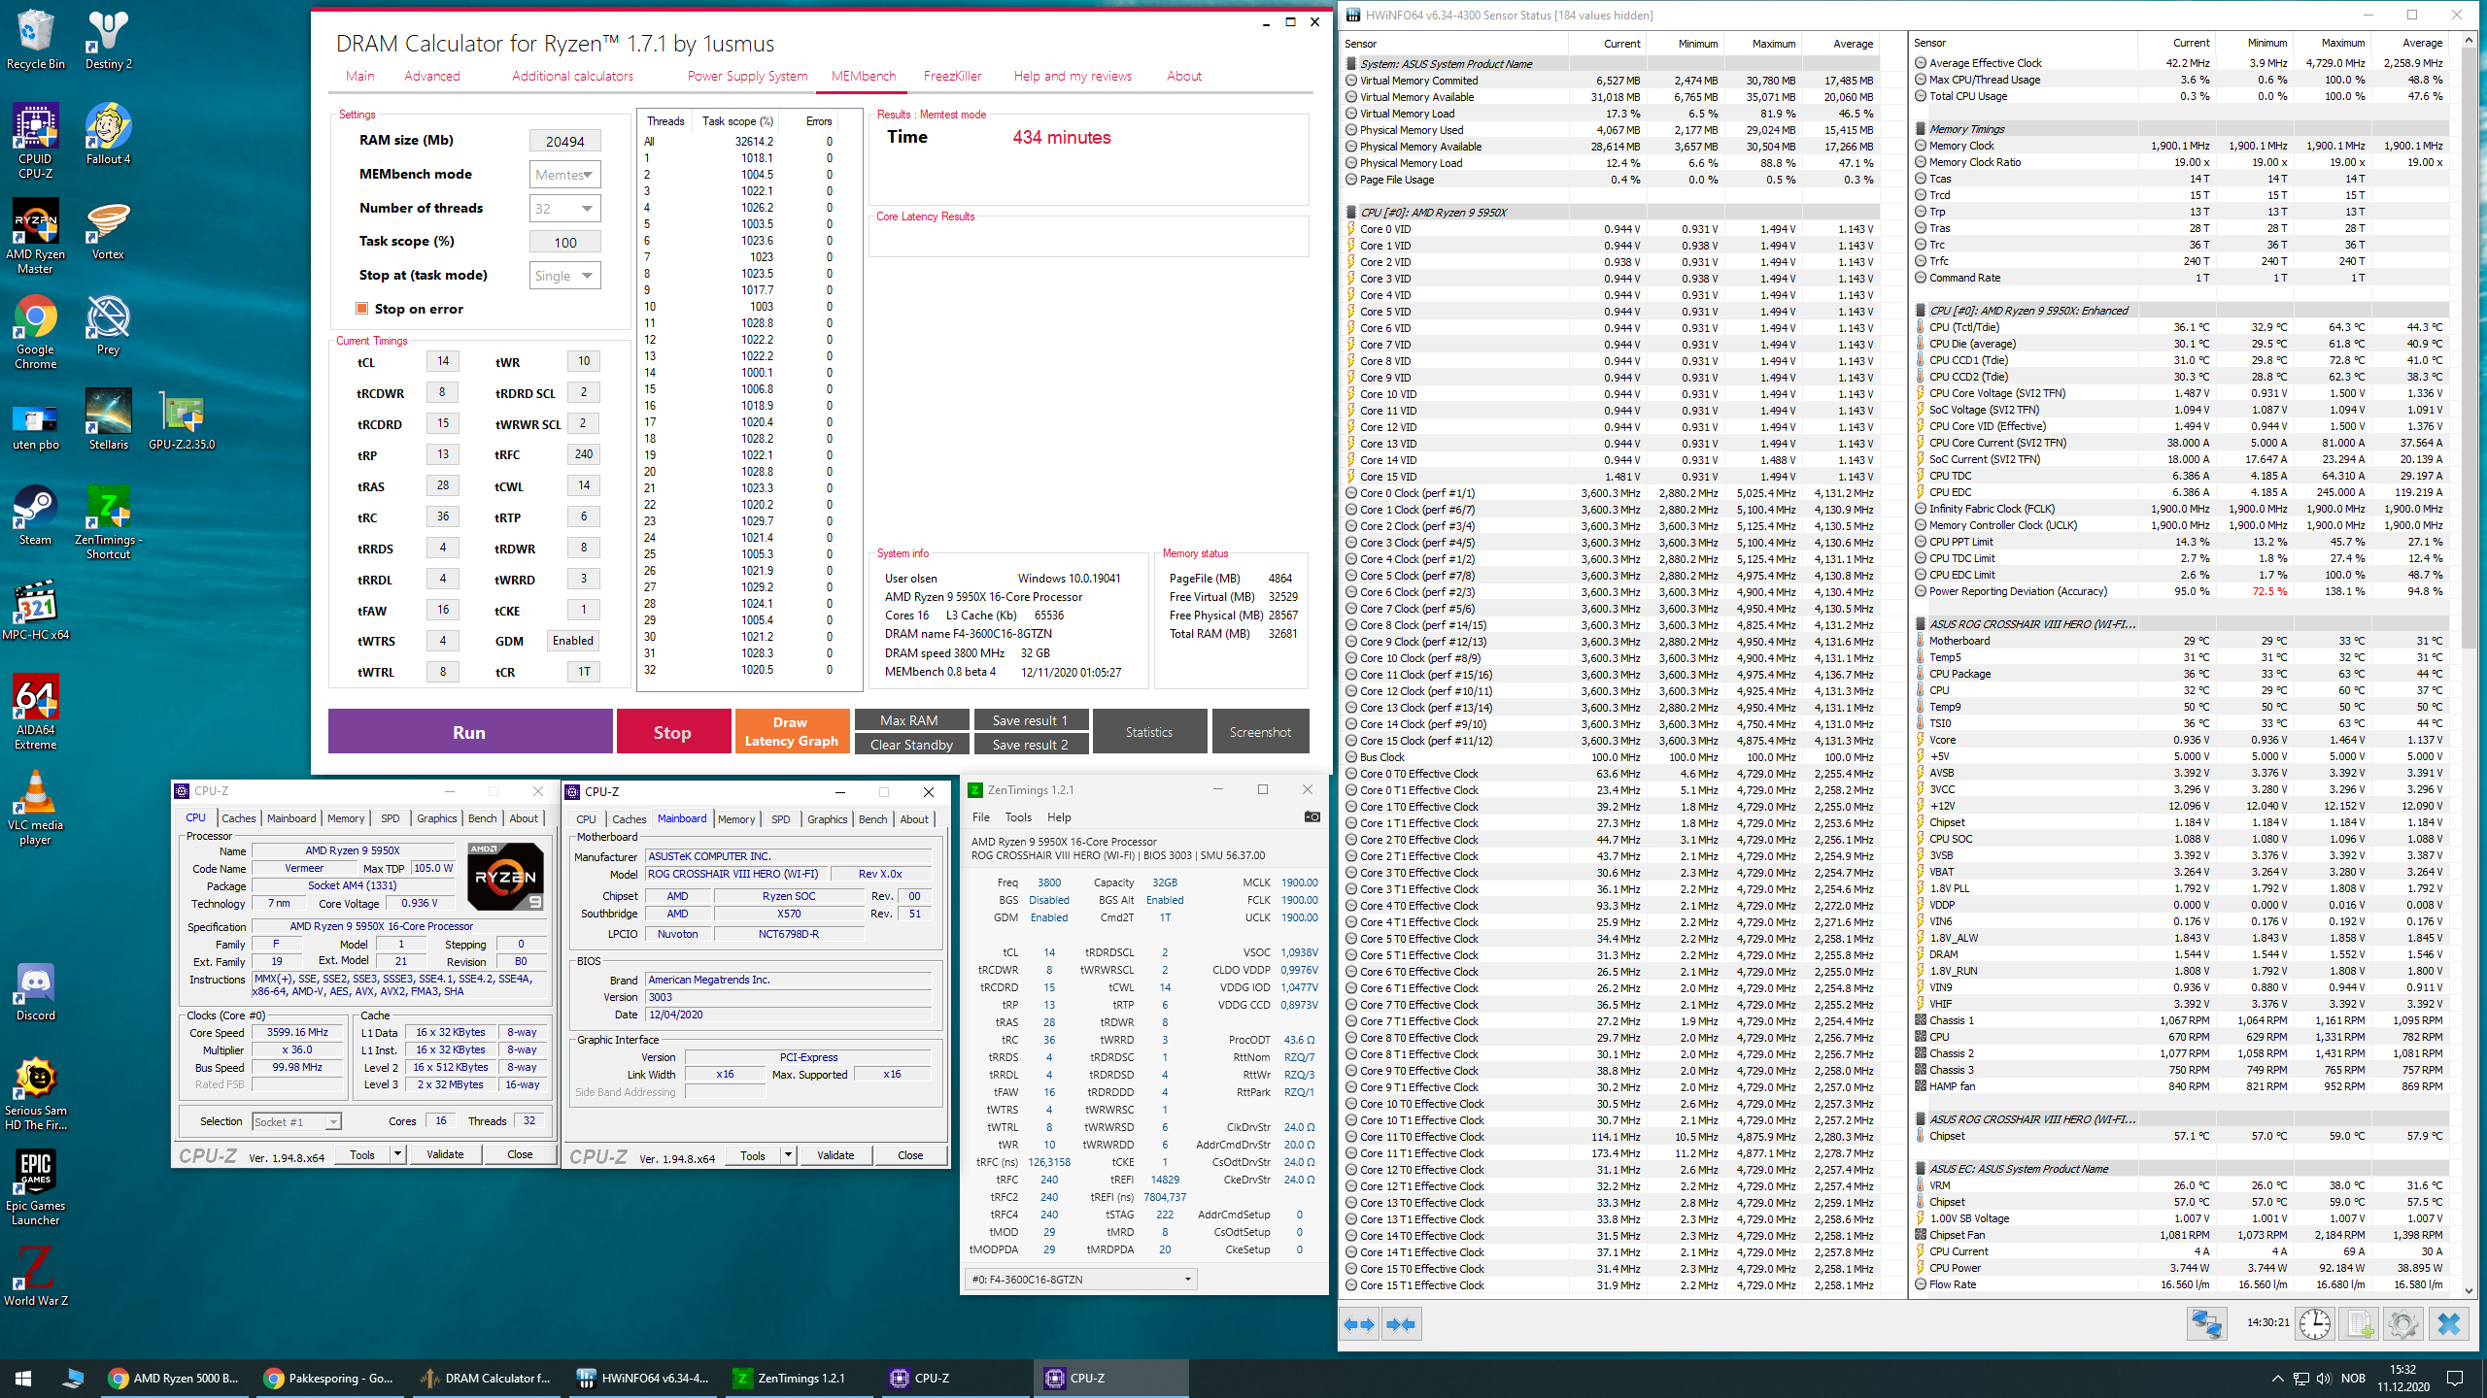Click the red Stop button
Screen dimensions: 2487x1398
(x=673, y=732)
